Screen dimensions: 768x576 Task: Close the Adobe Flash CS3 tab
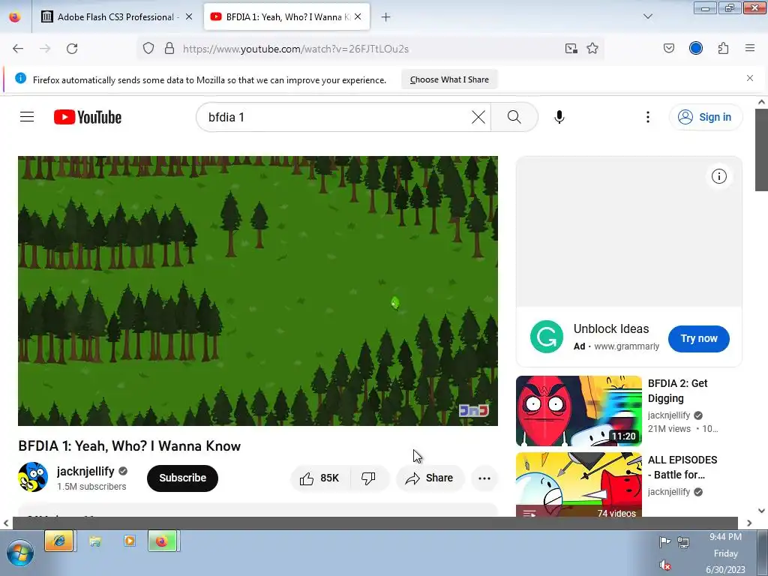[x=189, y=16]
